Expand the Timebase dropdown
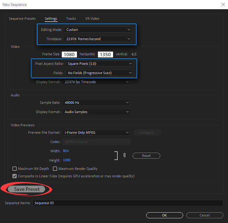Screen dimensions: 228x223 (98, 39)
